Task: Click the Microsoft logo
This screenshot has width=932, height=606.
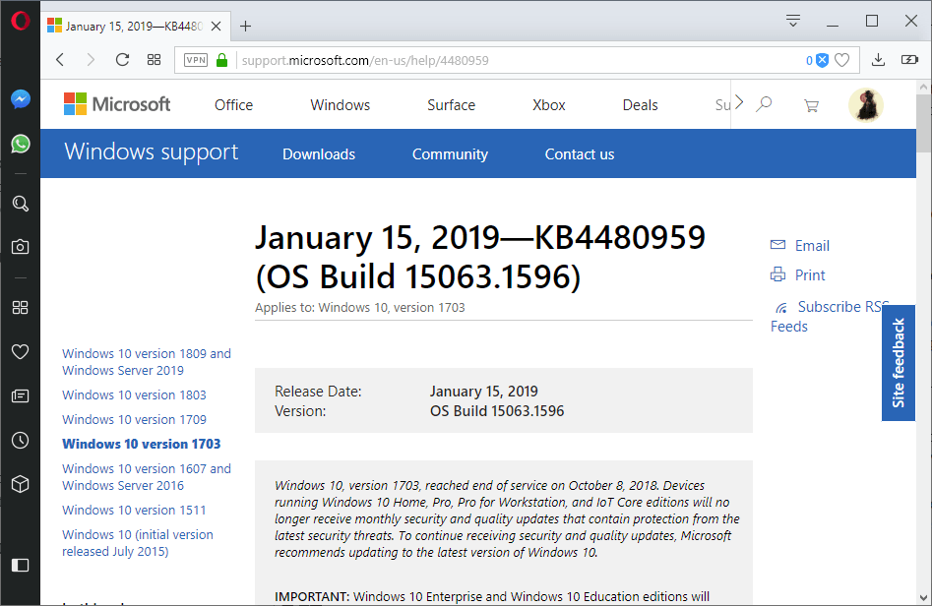Action: coord(117,104)
